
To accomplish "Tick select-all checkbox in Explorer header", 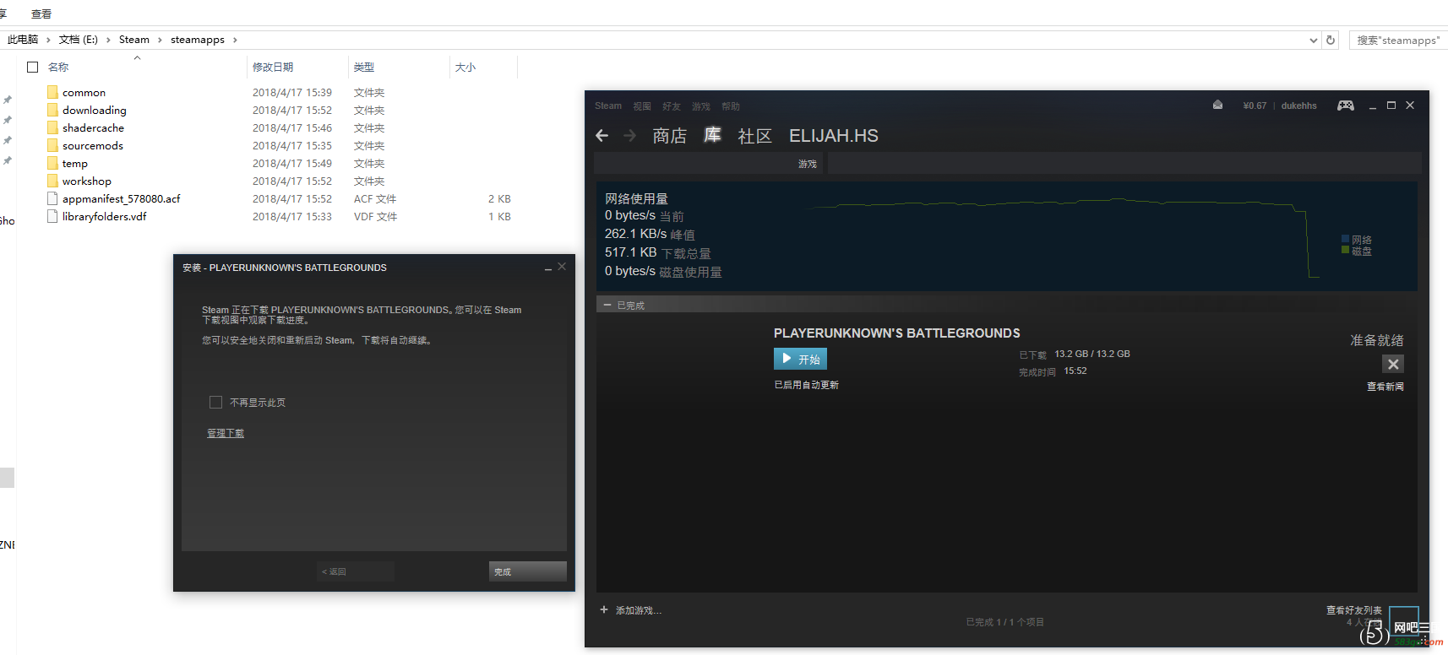I will (x=33, y=67).
